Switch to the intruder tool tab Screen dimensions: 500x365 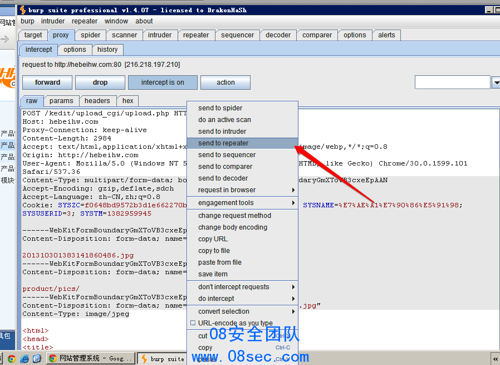[x=160, y=35]
